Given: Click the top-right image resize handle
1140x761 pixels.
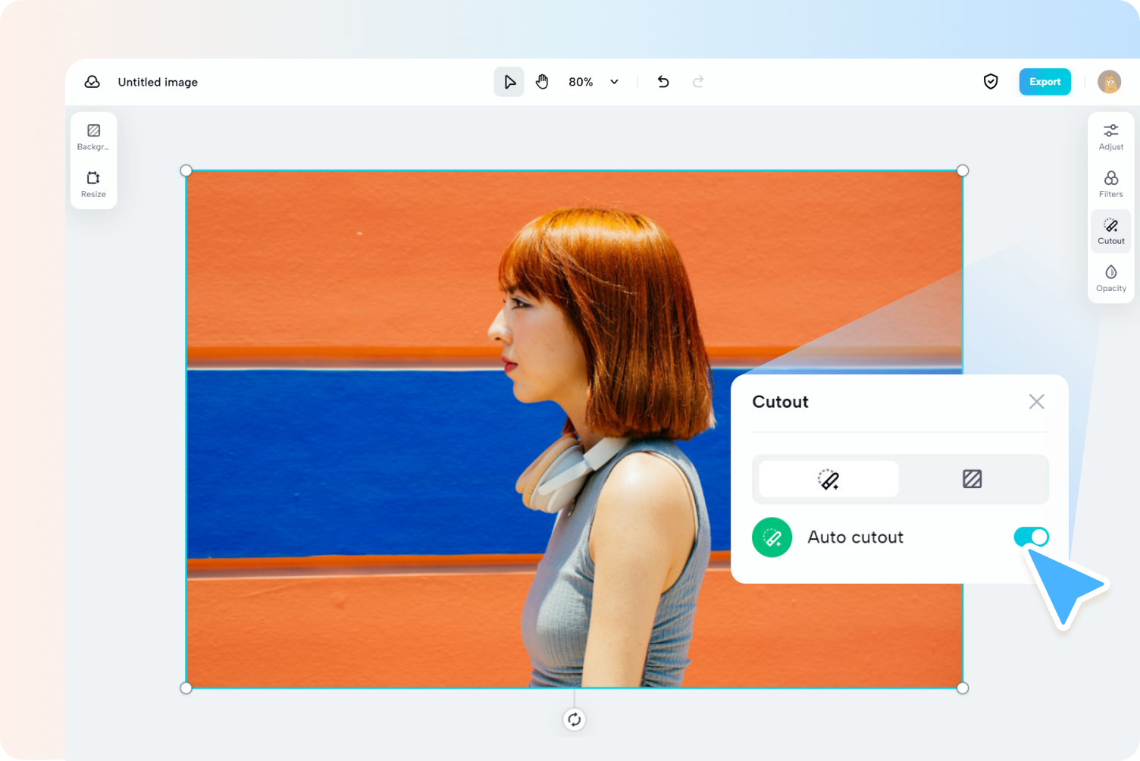Looking at the screenshot, I should click(963, 171).
